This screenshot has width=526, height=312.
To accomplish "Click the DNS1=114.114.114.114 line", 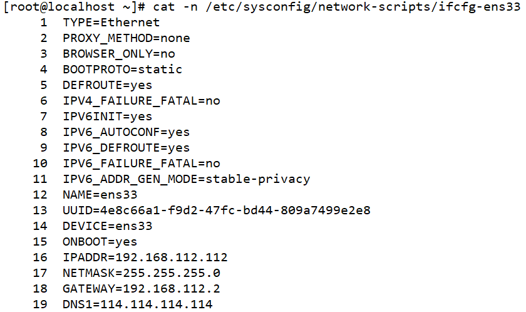I will (138, 304).
